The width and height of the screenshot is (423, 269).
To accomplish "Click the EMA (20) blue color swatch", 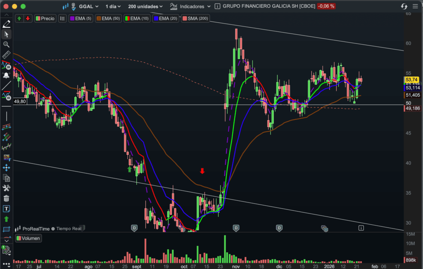I will (x=156, y=19).
